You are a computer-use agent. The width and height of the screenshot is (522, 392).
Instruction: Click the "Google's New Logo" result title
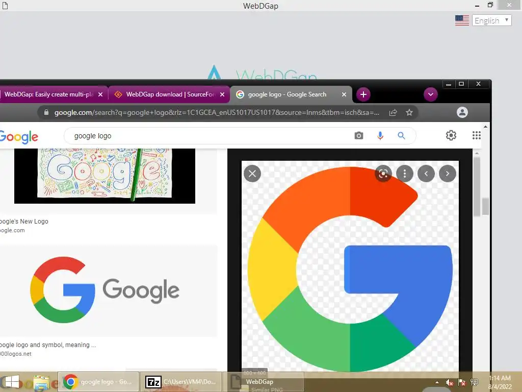click(x=24, y=222)
